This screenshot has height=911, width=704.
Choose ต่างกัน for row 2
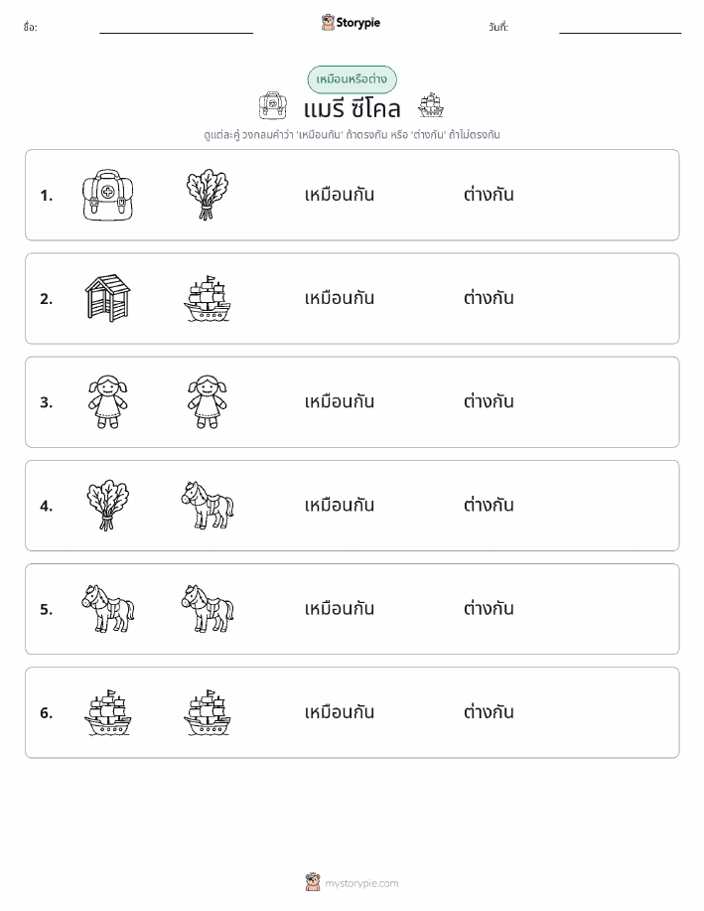click(489, 297)
